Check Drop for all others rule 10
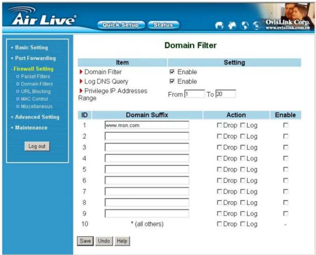This screenshot has width=316, height=255. click(x=219, y=224)
